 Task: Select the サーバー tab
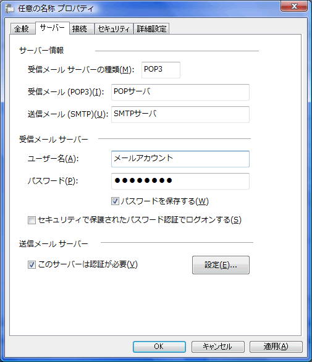[53, 28]
